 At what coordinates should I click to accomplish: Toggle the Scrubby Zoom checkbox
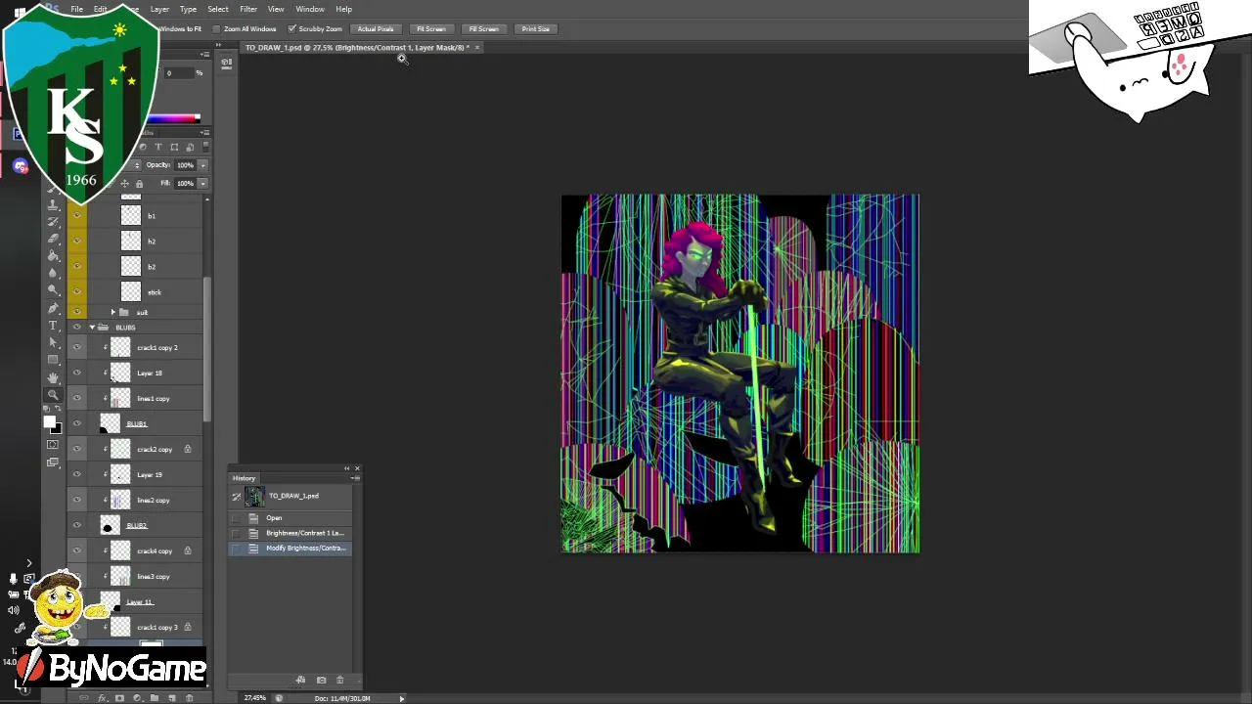(291, 29)
